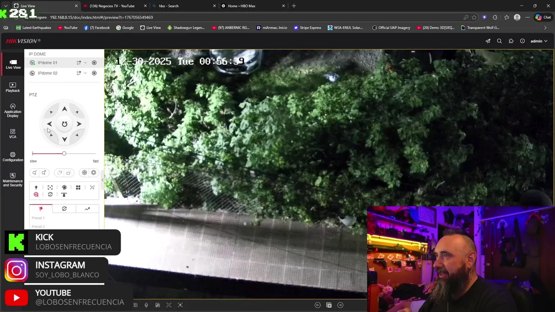Open the VCA section
Image resolution: width=555 pixels, height=312 pixels.
click(13, 134)
